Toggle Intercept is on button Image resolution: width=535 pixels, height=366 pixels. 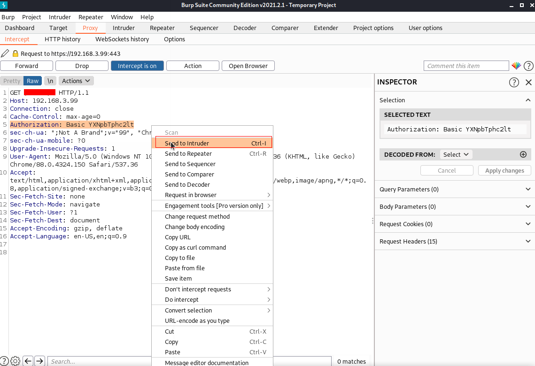[137, 66]
